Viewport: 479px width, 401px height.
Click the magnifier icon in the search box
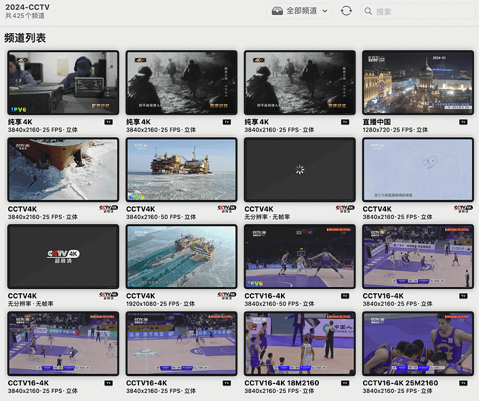click(368, 12)
